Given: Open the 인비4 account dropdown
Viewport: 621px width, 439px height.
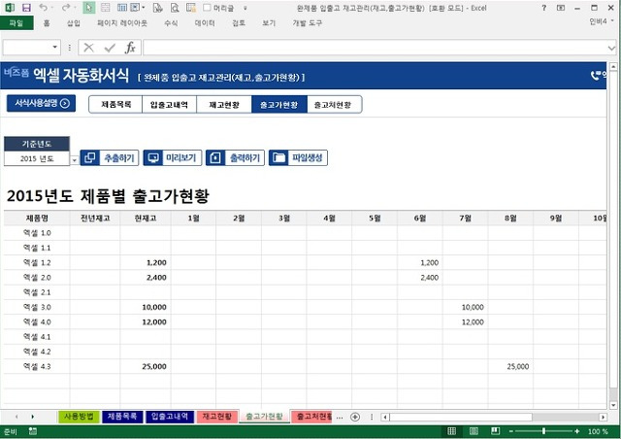Looking at the screenshot, I should [x=602, y=21].
